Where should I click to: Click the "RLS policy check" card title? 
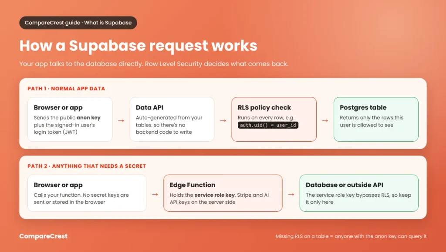(264, 108)
